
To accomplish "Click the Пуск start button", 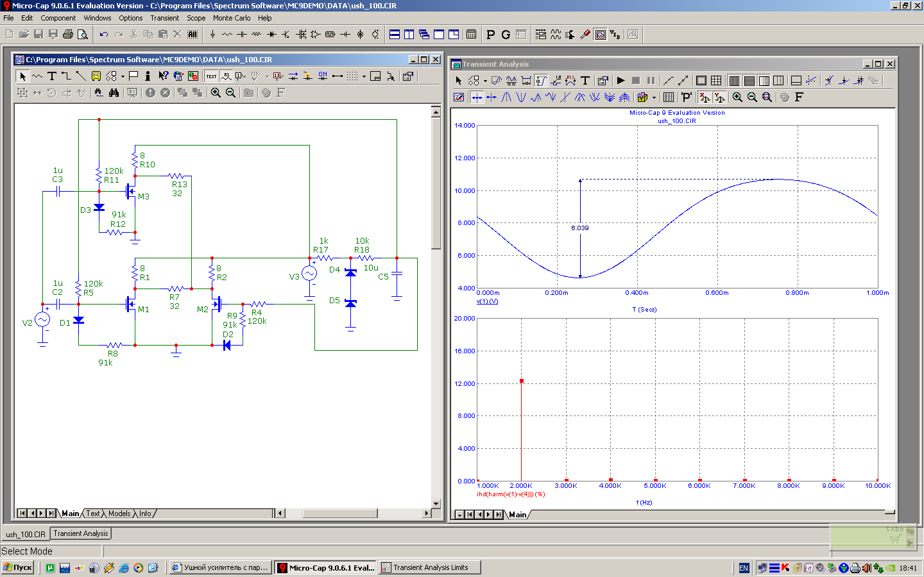I will click(18, 567).
